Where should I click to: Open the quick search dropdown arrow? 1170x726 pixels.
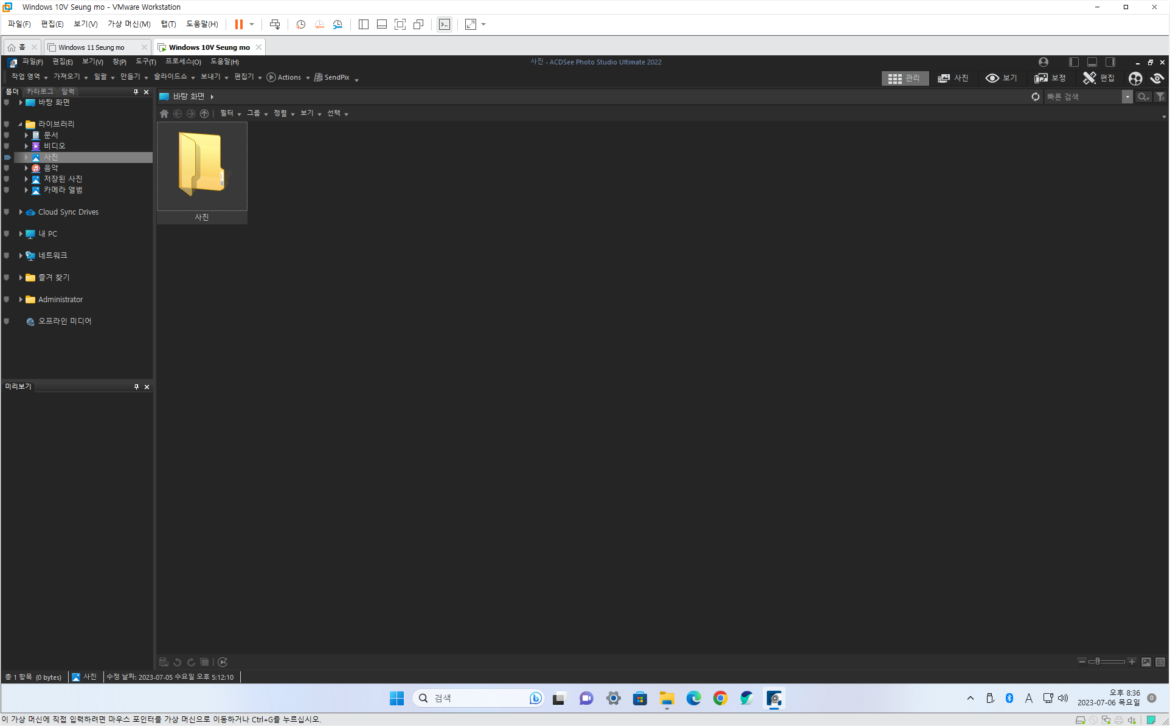tap(1127, 97)
